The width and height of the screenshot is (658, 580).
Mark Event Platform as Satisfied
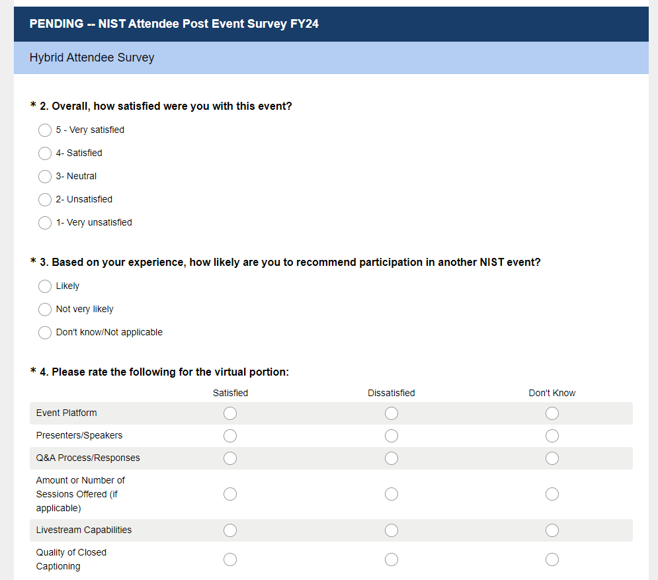230,413
